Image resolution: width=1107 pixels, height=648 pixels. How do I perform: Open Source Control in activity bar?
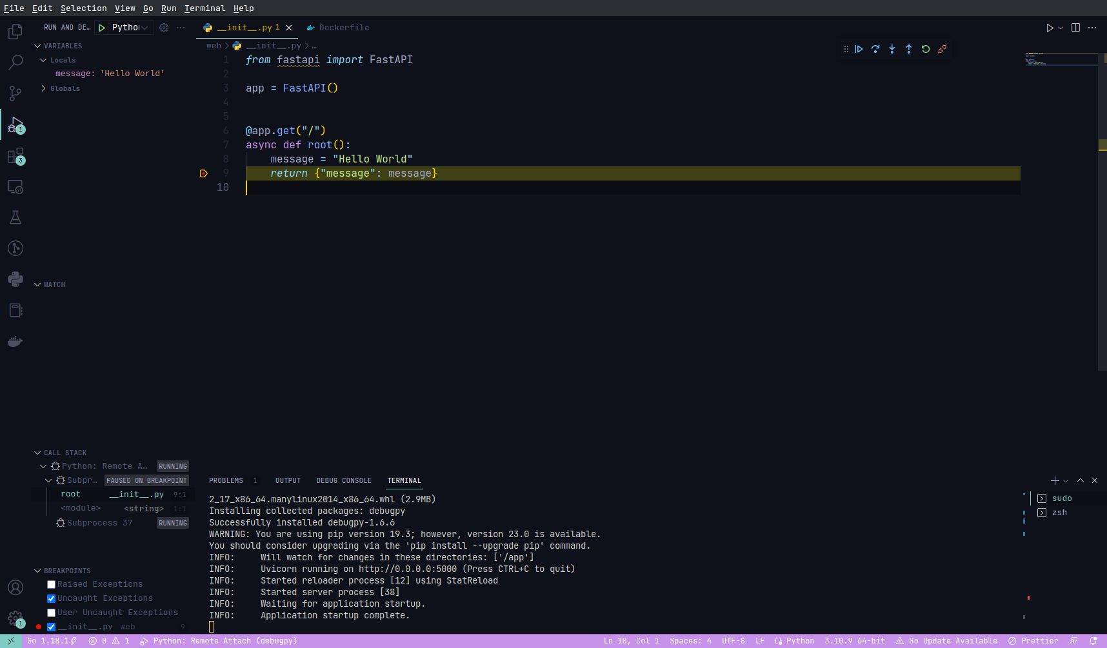pyautogui.click(x=15, y=93)
